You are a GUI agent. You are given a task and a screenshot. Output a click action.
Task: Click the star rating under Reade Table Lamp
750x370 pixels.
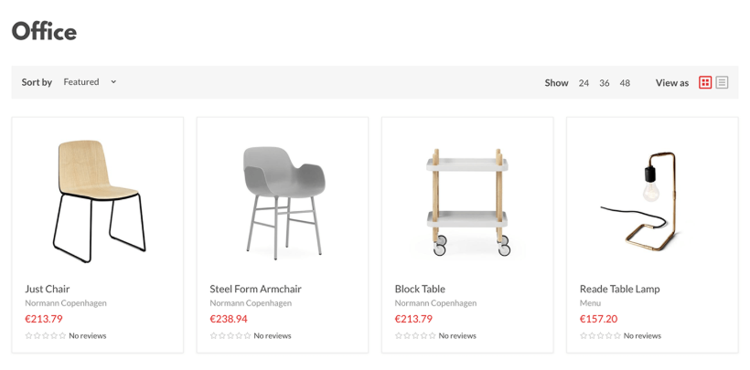pyautogui.click(x=601, y=335)
